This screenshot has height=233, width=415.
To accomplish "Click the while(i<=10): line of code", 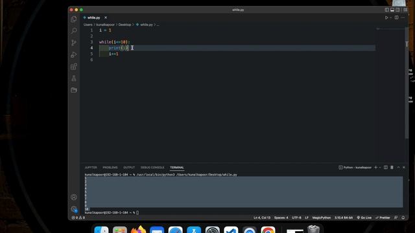I will pos(115,42).
